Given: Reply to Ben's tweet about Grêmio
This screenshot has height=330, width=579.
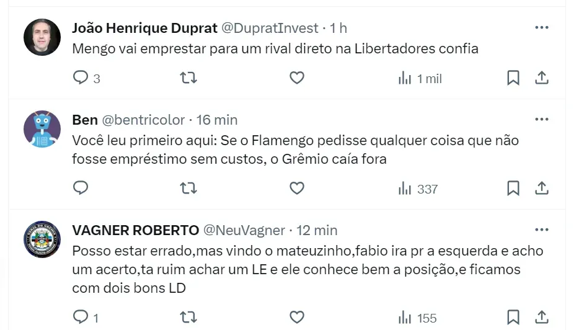Looking at the screenshot, I should (81, 188).
